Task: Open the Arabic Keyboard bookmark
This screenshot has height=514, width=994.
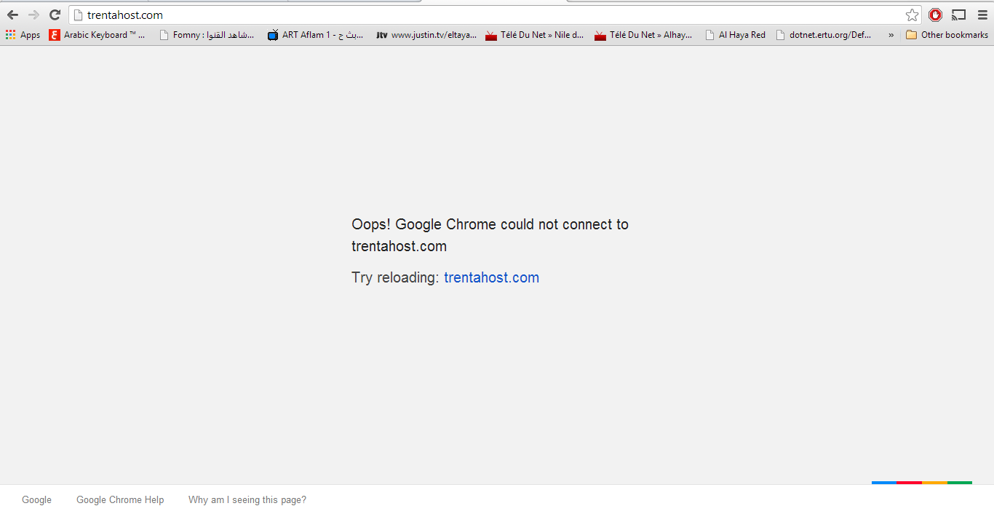Action: [97, 35]
